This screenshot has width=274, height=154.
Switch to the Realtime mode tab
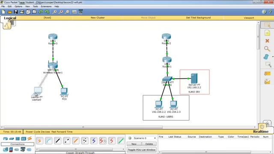point(261,131)
